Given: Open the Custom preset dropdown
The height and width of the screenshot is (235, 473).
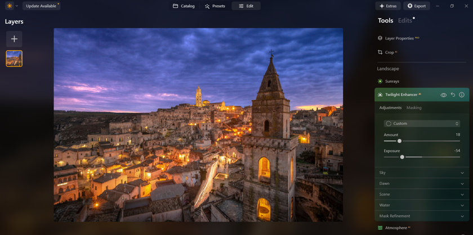Looking at the screenshot, I should coord(422,123).
